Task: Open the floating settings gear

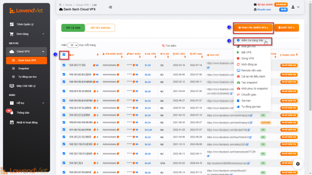Action: [x=298, y=164]
